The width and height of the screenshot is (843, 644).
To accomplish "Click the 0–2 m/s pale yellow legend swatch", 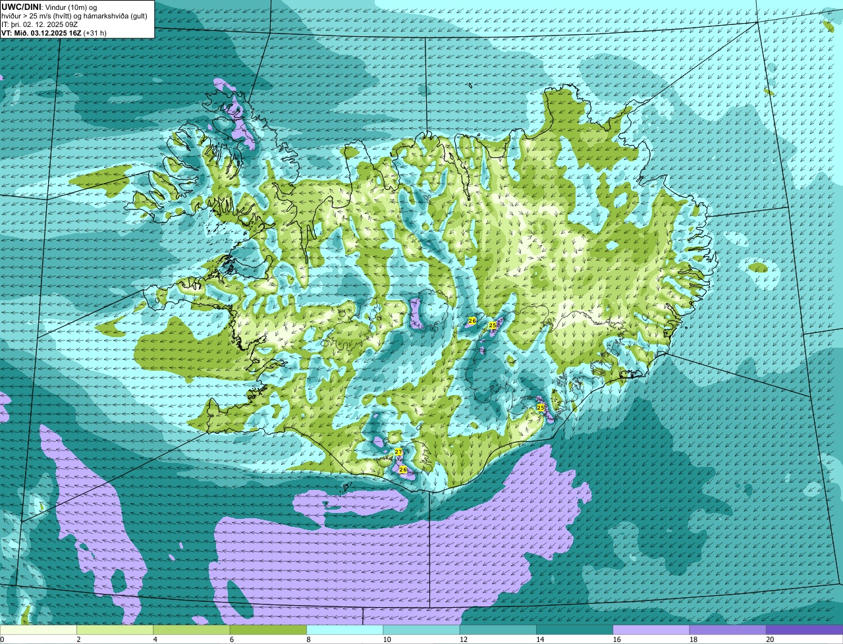I will tap(38, 630).
